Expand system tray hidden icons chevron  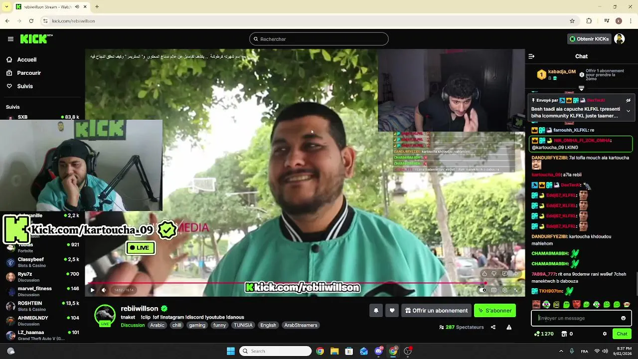pyautogui.click(x=561, y=351)
